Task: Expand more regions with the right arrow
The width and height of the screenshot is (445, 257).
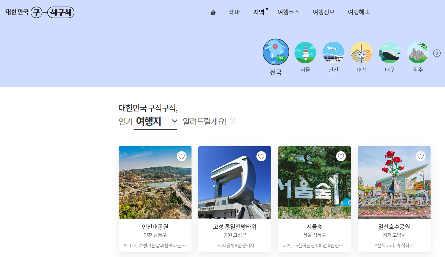Action: [437, 53]
